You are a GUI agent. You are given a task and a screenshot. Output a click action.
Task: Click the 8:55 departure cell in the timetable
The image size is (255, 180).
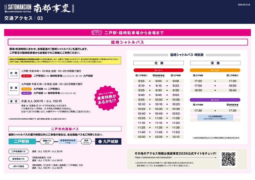[141, 81]
